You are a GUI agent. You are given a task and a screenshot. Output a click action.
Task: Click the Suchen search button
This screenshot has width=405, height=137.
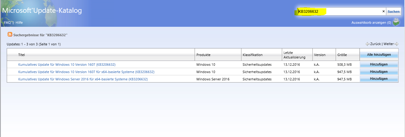[x=393, y=12]
